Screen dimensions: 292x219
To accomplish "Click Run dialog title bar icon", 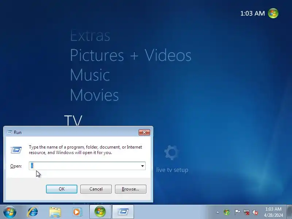I will (x=9, y=132).
